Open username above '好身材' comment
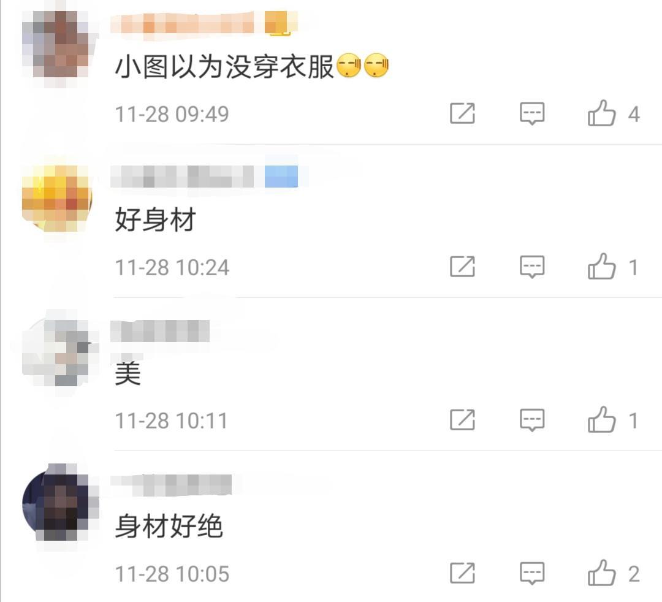The height and width of the screenshot is (602, 662). 182,177
